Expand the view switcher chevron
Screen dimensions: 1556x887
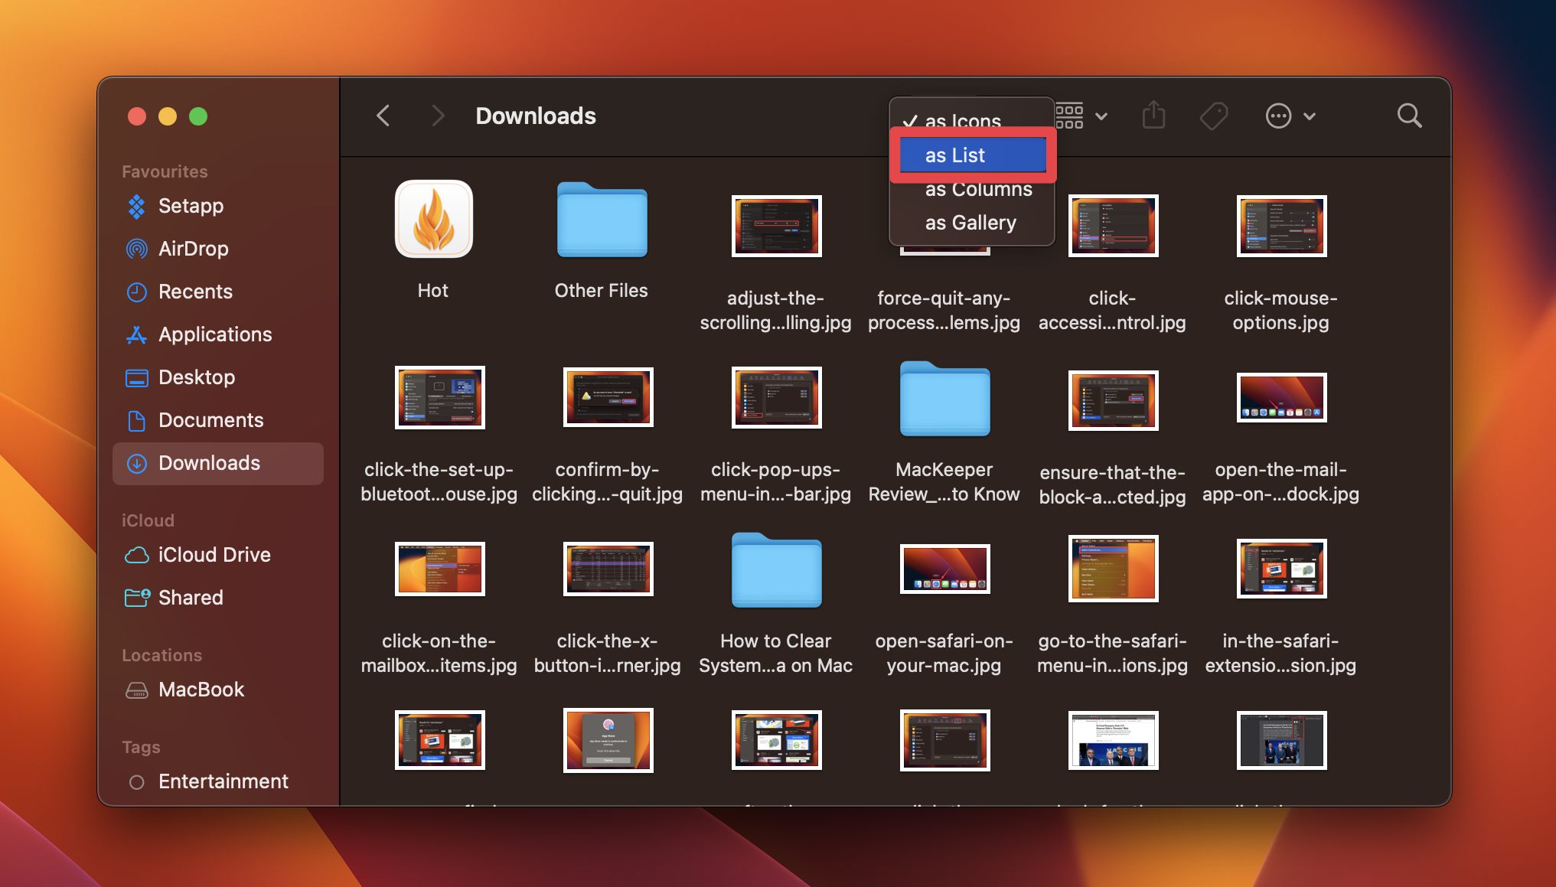[x=1101, y=116]
